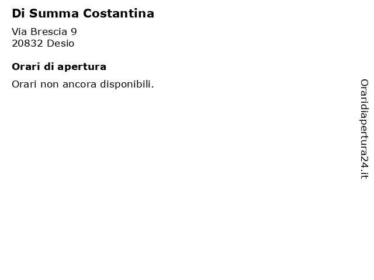Screen dimensions: 374x280
Task: Select the word Costantina in the heading
Action: (x=119, y=13)
